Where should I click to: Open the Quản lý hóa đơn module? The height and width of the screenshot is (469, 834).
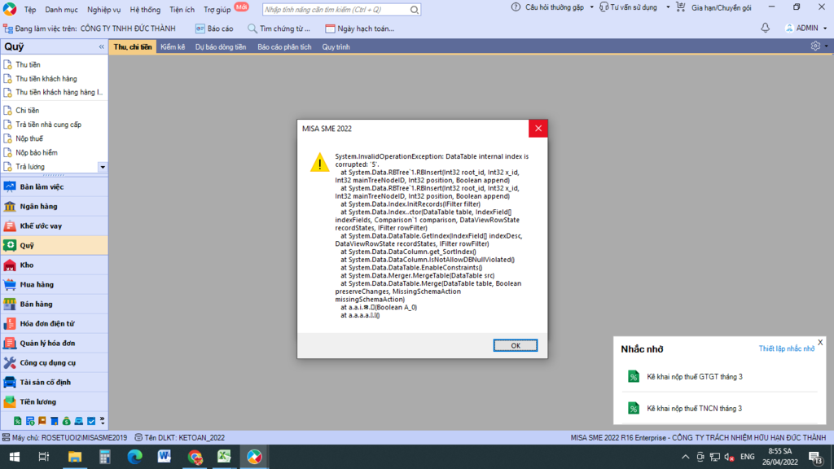click(55, 343)
